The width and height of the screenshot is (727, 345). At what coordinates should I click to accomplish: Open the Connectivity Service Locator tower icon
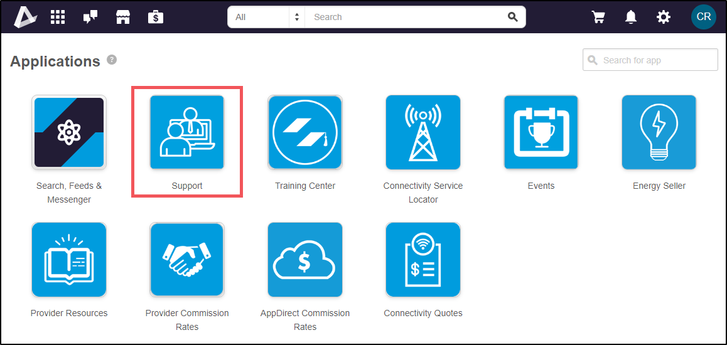coord(423,132)
